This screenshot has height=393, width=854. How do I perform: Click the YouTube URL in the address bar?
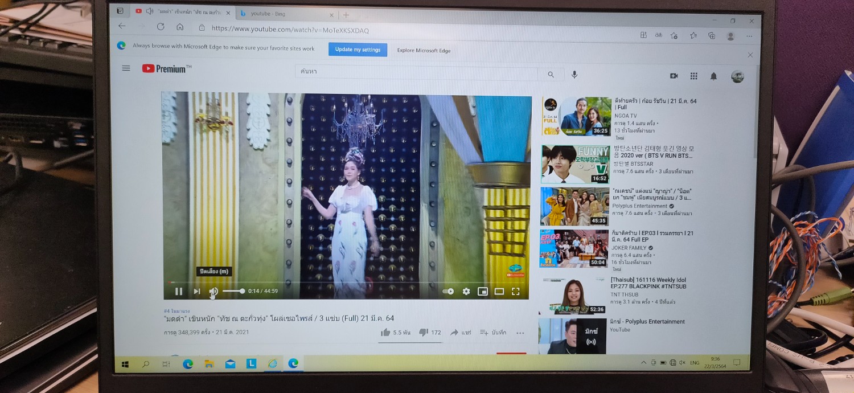coord(290,29)
